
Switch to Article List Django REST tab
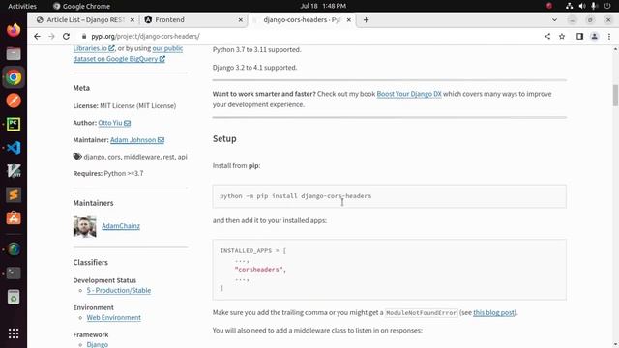click(x=85, y=19)
